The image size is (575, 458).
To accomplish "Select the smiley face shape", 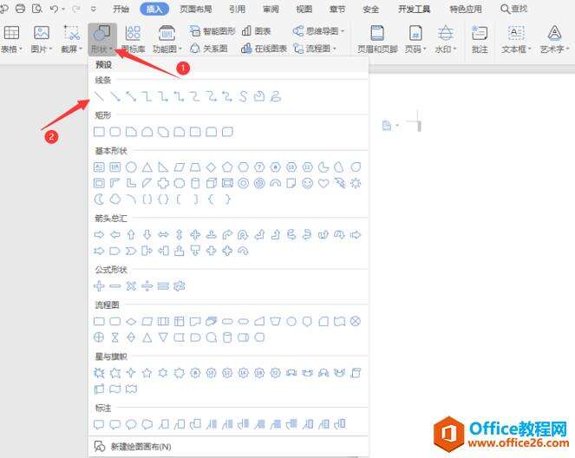I will 307,183.
